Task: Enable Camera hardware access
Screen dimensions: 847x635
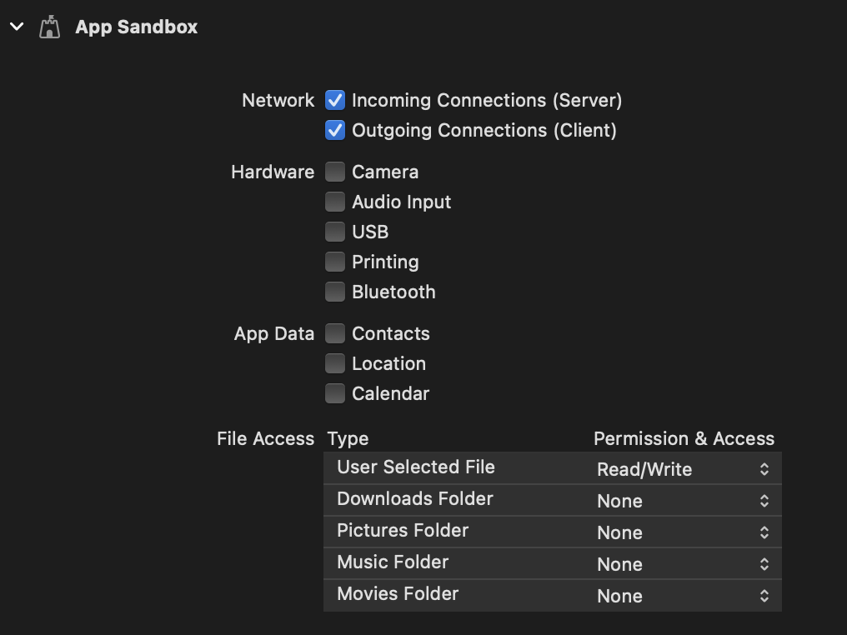Action: pos(334,172)
